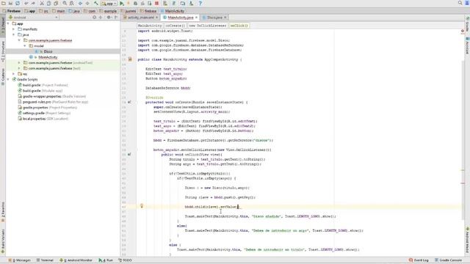Click the Help question mark icon
This screenshot has height=264, width=470.
coord(200,3)
